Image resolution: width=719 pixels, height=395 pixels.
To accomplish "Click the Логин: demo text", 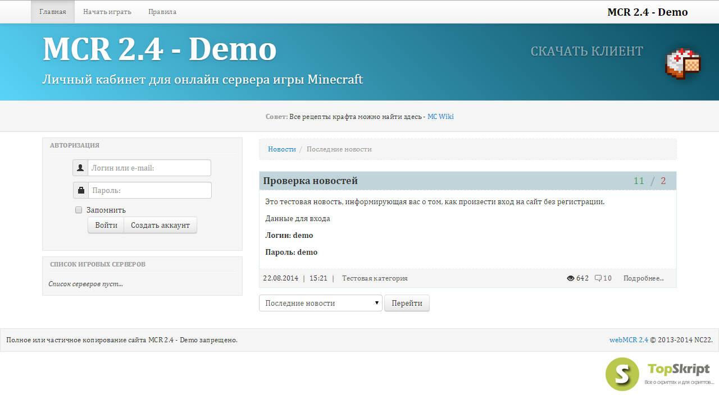I will 289,235.
